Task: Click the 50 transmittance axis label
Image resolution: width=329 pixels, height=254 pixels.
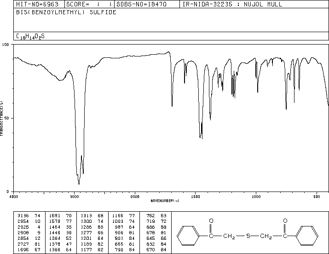Action: coord(7,118)
